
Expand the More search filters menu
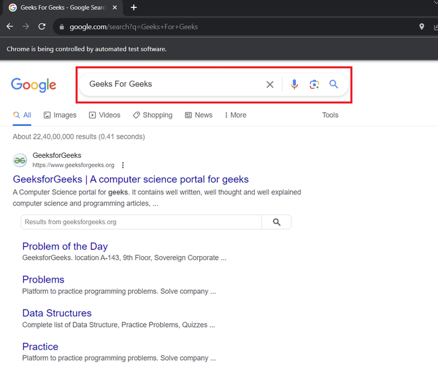click(x=236, y=115)
